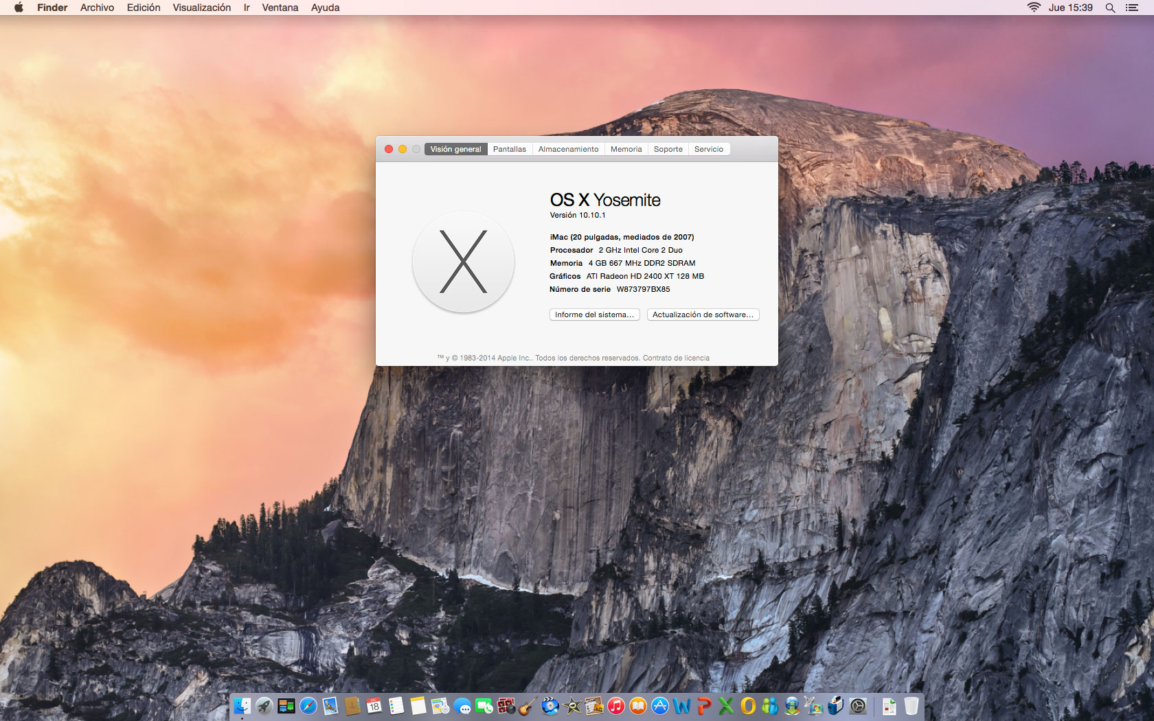The height and width of the screenshot is (721, 1154).
Task: Open App Store icon in dock
Action: [660, 706]
